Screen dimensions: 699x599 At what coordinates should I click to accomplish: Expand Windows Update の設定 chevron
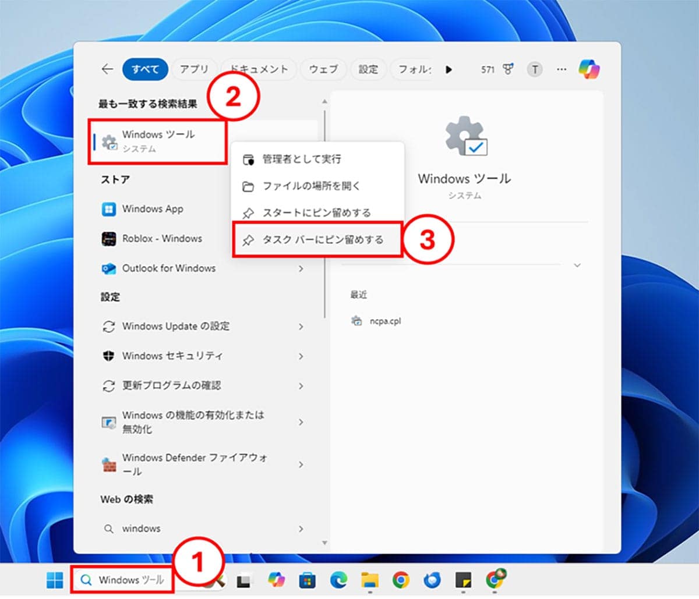click(301, 327)
